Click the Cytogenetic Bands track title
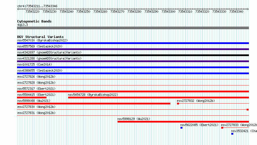This screenshot has height=145, width=257. point(34,21)
